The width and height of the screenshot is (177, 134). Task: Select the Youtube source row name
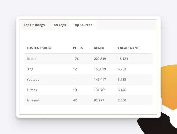click(33, 80)
